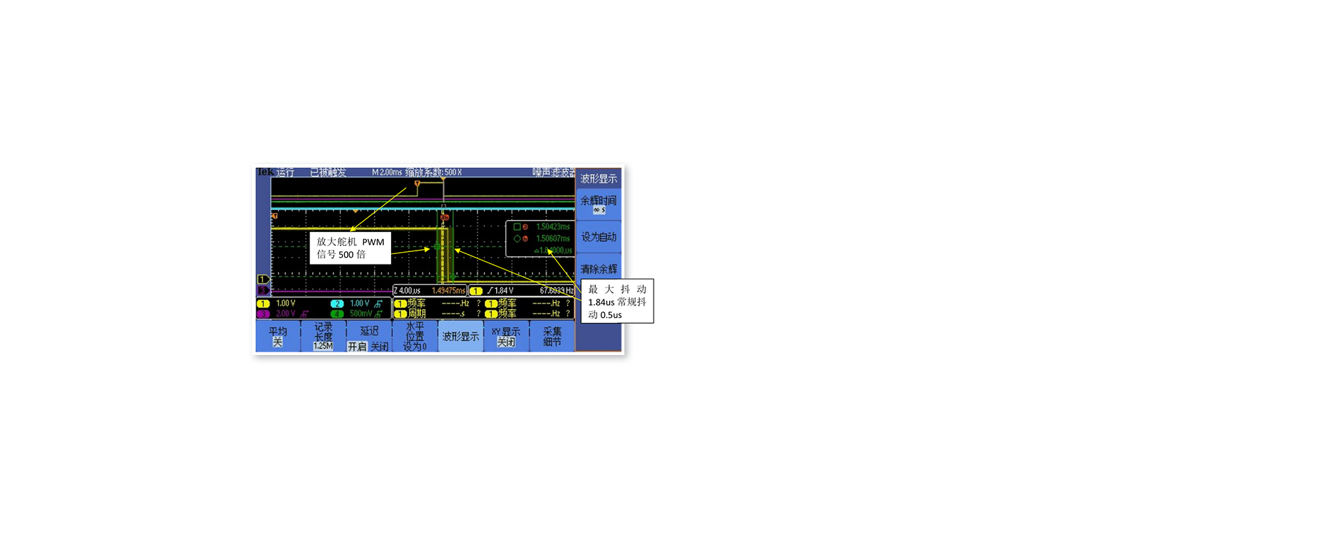The width and height of the screenshot is (1338, 543).
Task: Select the 波形显示 bottom menu tab
Action: click(x=460, y=336)
